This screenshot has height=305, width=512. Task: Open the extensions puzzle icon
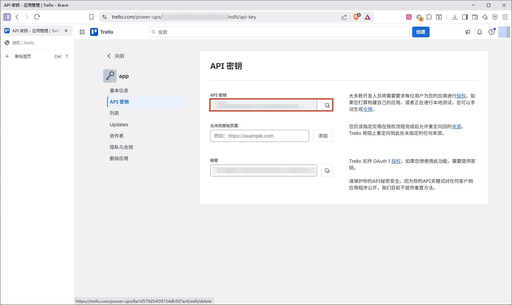[x=429, y=17]
